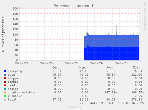This screenshot has height=110, width=148.
Task: Click idle current value 45.17
Action: (x=57, y=75)
